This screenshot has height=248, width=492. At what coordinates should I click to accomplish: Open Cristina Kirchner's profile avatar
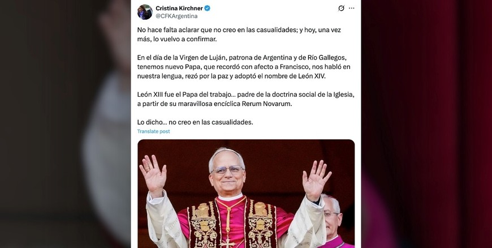145,12
